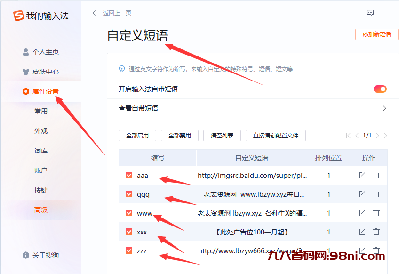This screenshot has height=274, width=399.
Task: Delete the xxx phrase entry
Action: (x=376, y=232)
